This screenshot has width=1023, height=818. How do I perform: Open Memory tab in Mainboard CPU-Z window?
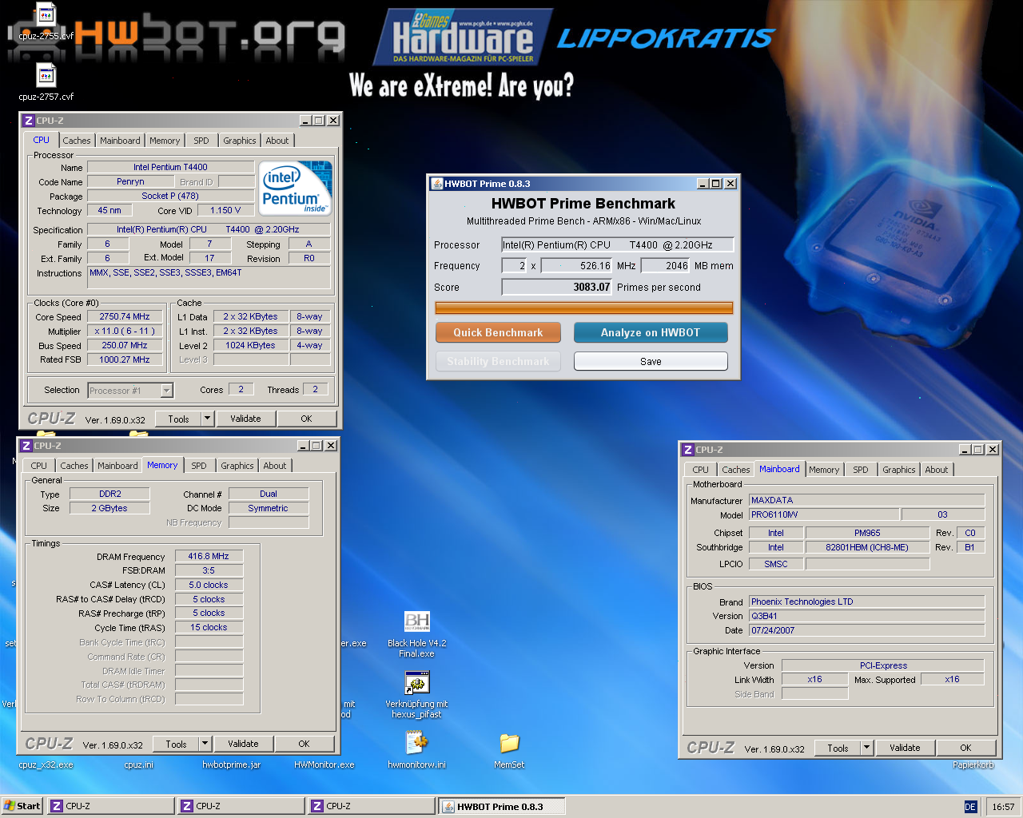824,470
